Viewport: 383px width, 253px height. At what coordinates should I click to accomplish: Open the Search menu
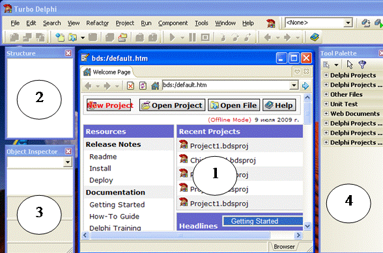[52, 23]
